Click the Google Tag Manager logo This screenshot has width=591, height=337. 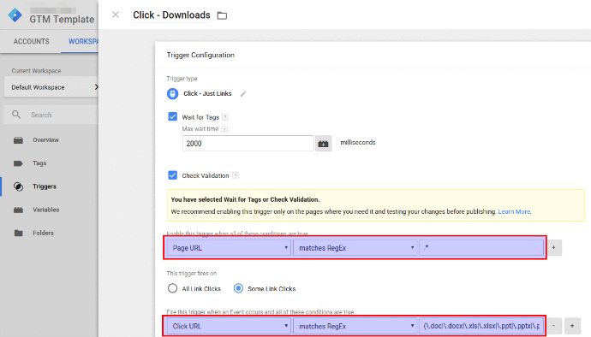tap(15, 15)
